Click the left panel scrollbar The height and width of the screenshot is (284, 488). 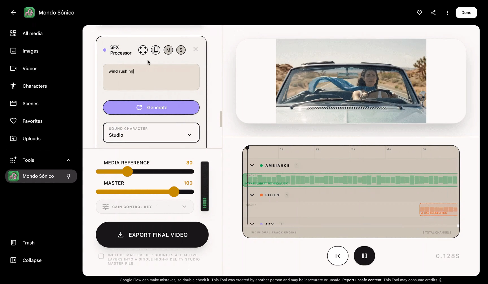click(221, 119)
